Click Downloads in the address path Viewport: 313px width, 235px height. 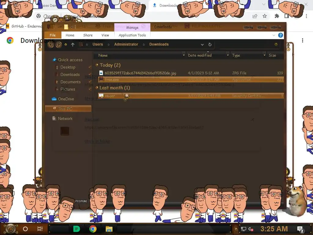(159, 44)
